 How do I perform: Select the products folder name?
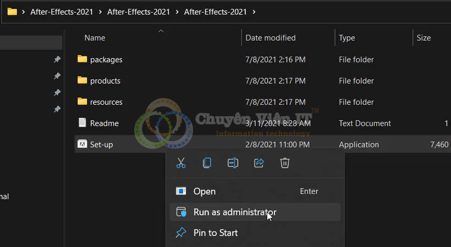[105, 81]
